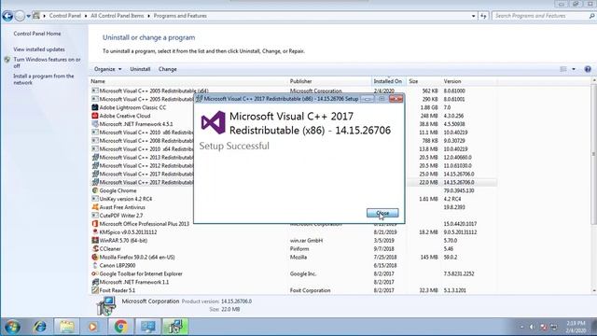This screenshot has height=336, width=597.
Task: Select Mozilla Firefox 59.0.2 icon
Action: (95, 258)
